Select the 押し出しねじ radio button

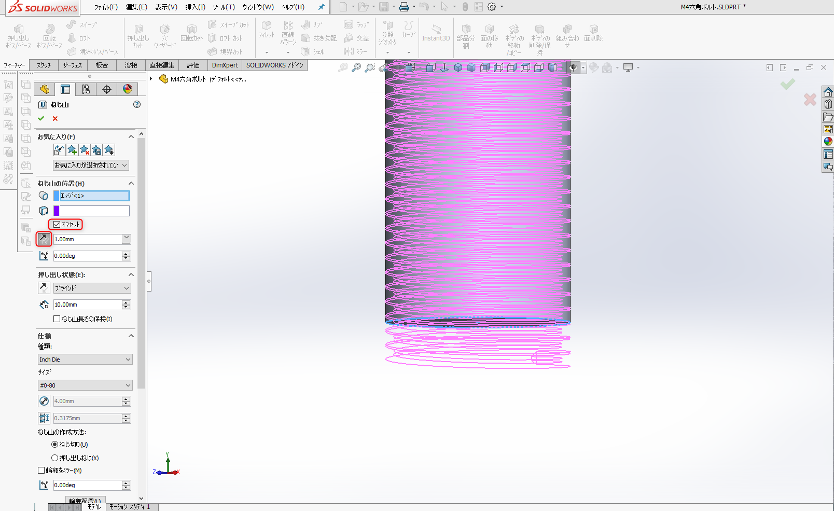click(54, 458)
